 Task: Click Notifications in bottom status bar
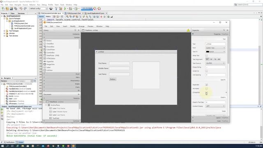coord(9,142)
